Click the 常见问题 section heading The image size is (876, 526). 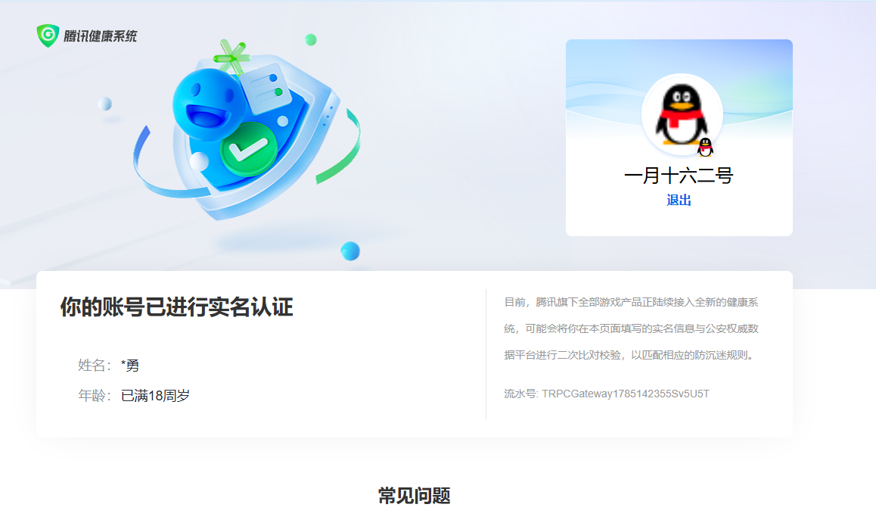coord(414,496)
